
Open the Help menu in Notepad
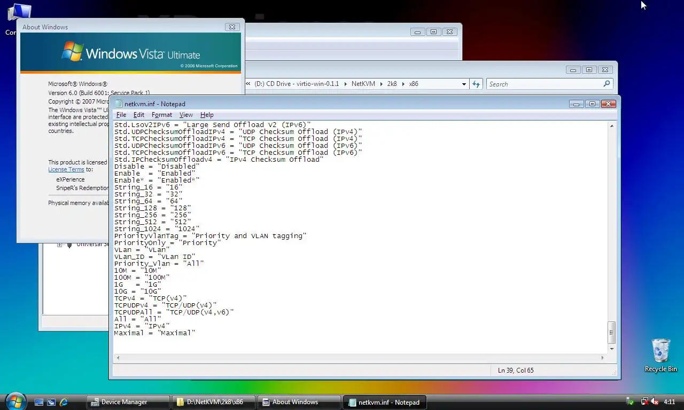(207, 115)
